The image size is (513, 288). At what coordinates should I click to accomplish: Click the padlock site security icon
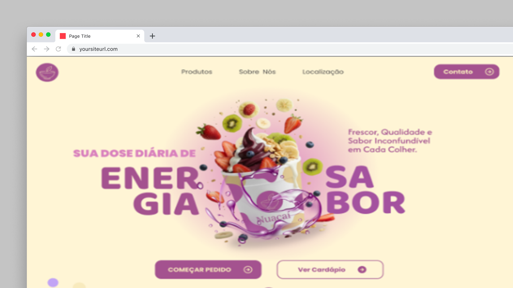(x=73, y=49)
